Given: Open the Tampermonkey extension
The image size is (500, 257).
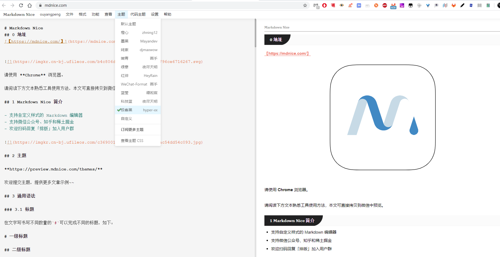Looking at the screenshot, I should [411, 5].
